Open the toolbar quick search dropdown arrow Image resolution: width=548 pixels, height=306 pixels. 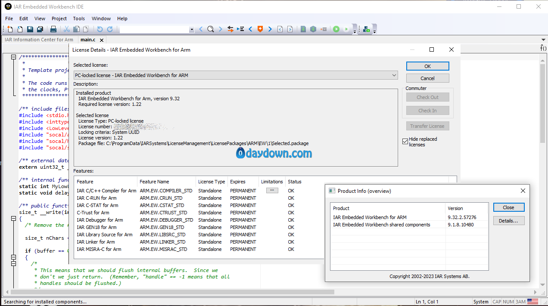pos(192,30)
